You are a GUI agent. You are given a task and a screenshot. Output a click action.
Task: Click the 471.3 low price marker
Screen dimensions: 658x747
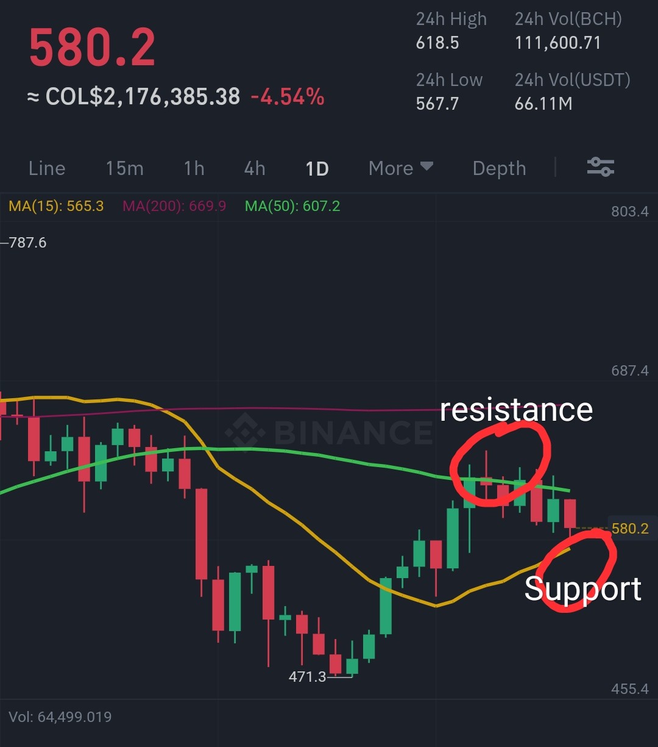(x=308, y=676)
